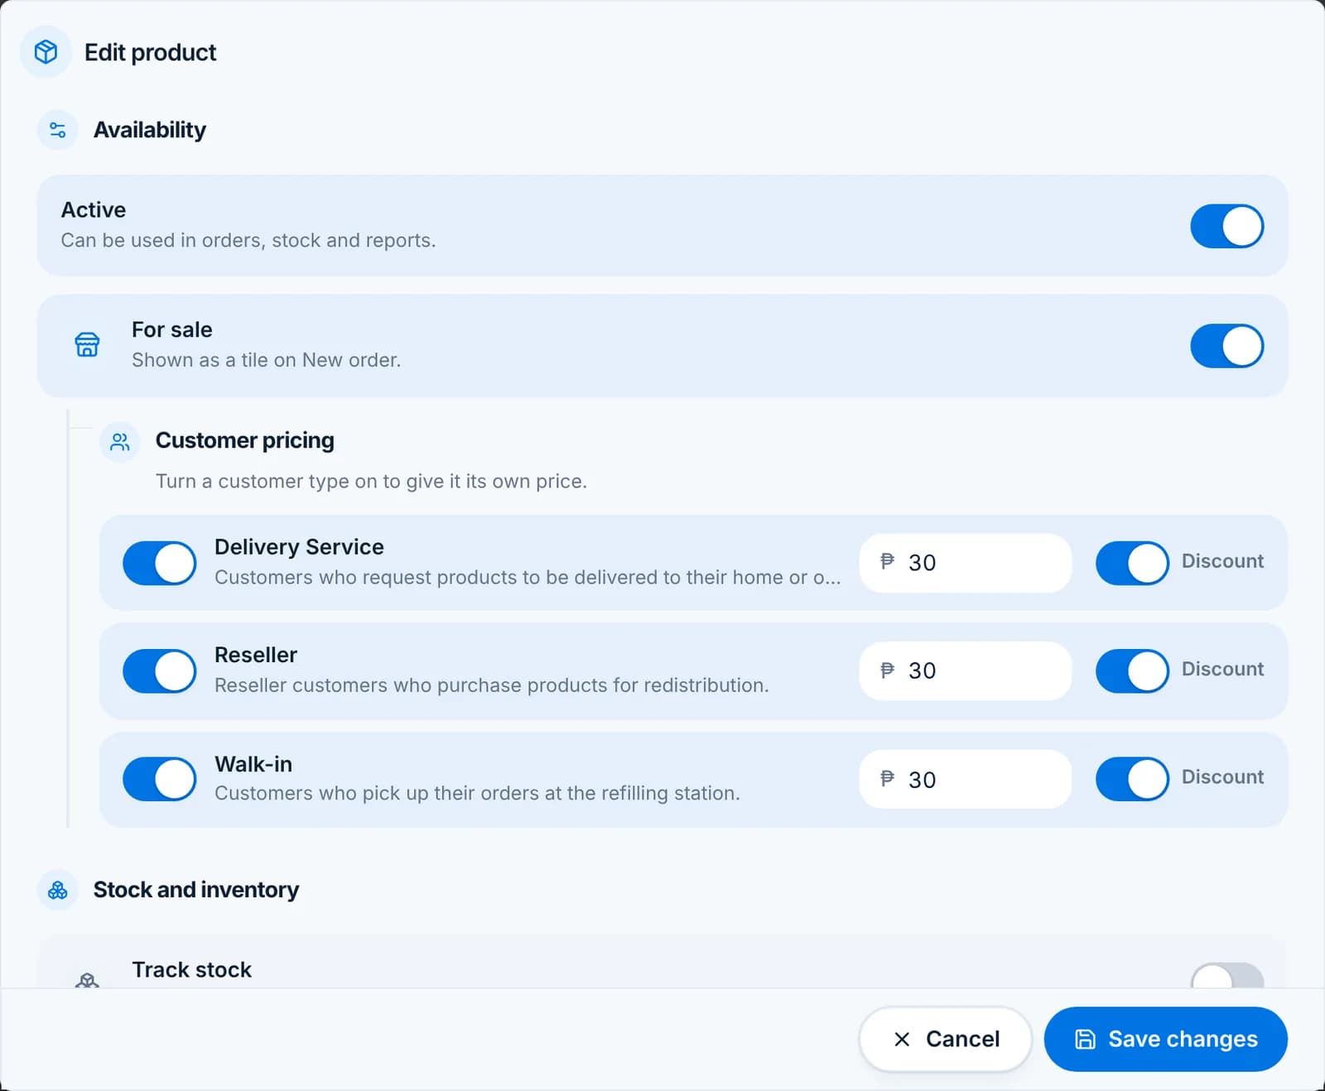Click the peso sign in Delivery Service price
Screen dimensions: 1325x1091
pyautogui.click(x=887, y=561)
